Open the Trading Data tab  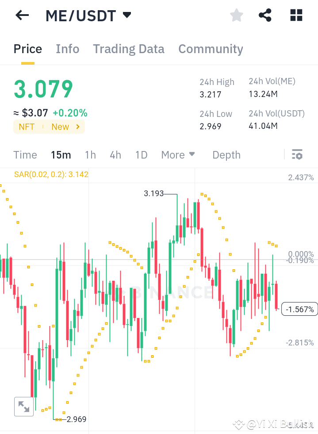[x=128, y=49]
